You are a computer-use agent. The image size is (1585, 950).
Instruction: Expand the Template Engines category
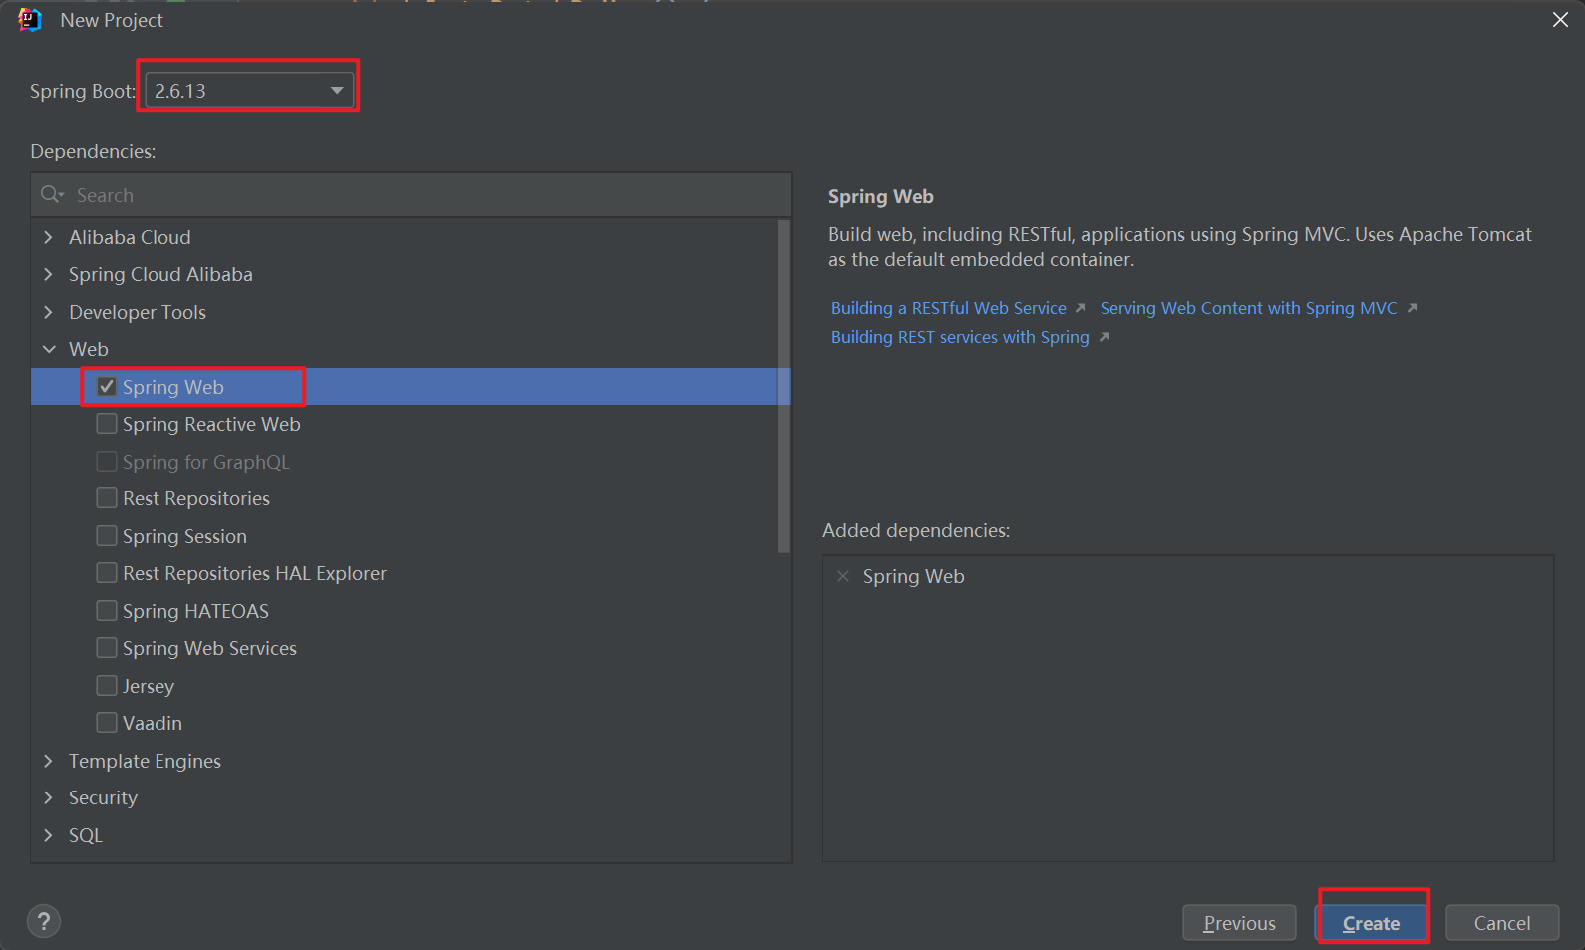click(x=48, y=761)
